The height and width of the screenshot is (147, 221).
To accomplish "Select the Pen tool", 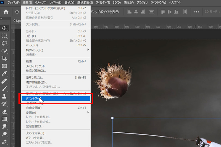I will (4, 142).
